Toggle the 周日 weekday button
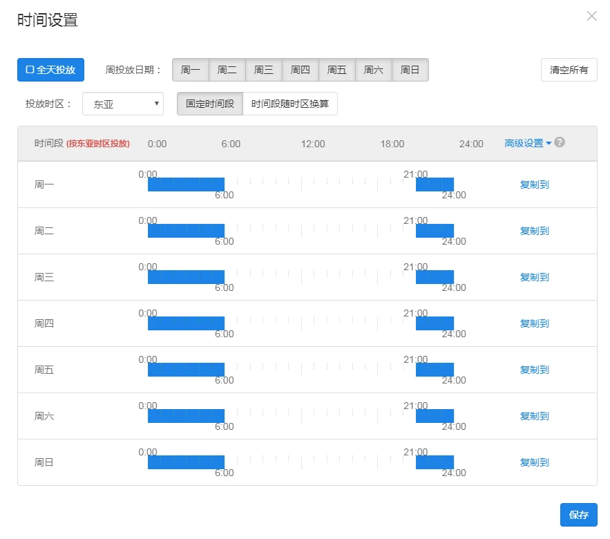The image size is (610, 539). [x=410, y=70]
